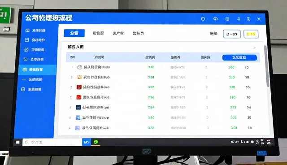Image resolution: width=287 pixels, height=165 pixels.
Task: Switch to the second tab beside the blue tab
Action: [x=98, y=33]
